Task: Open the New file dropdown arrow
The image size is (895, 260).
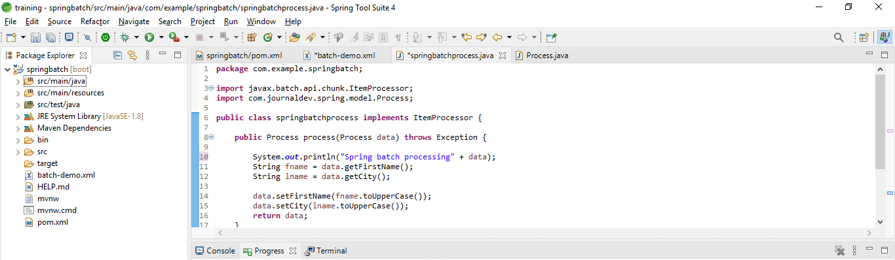Action: click(x=23, y=37)
